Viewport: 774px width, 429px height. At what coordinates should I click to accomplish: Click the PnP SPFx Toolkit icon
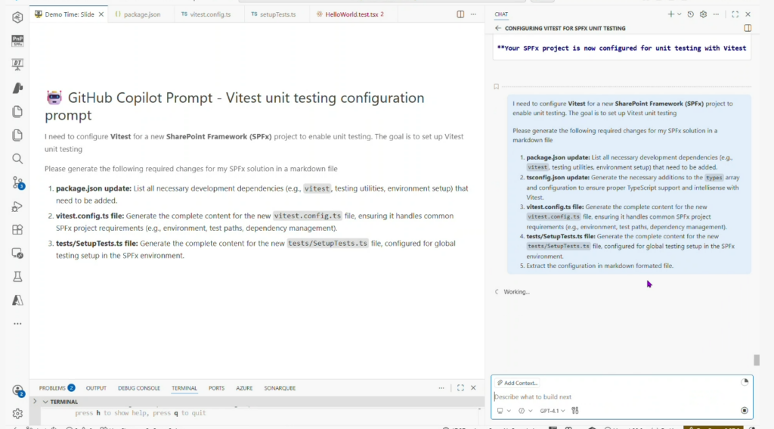click(17, 41)
